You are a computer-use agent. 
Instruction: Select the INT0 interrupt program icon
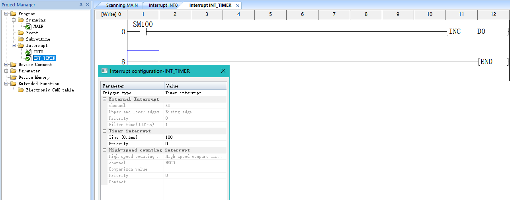(x=28, y=52)
